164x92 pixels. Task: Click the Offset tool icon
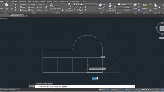(46, 10)
